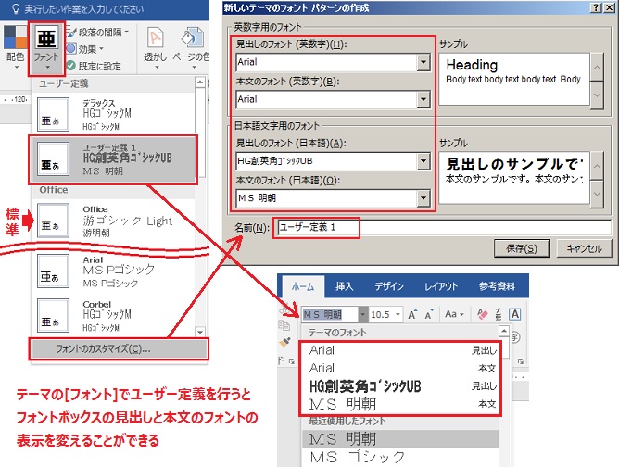This screenshot has height=467, width=619.
Task: Click the キャンセル button
Action: coord(585,248)
